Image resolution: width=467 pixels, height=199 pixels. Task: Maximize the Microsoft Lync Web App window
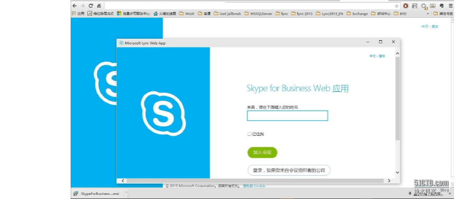coord(381,42)
